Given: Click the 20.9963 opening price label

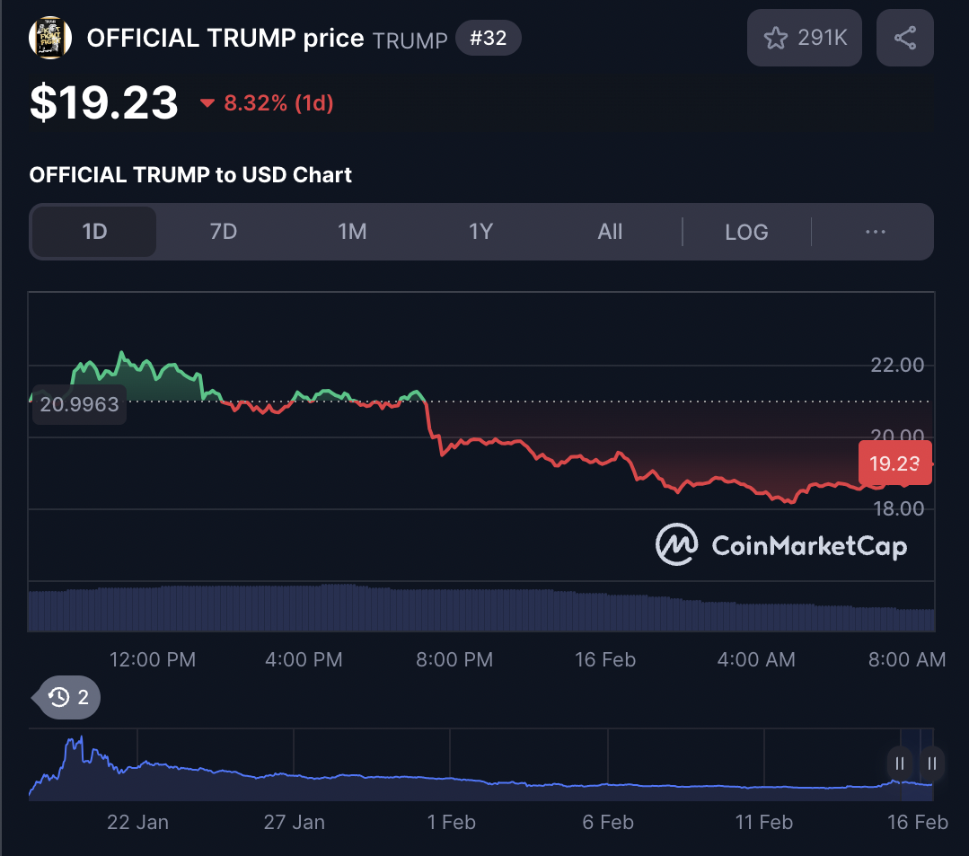Looking at the screenshot, I should (79, 404).
